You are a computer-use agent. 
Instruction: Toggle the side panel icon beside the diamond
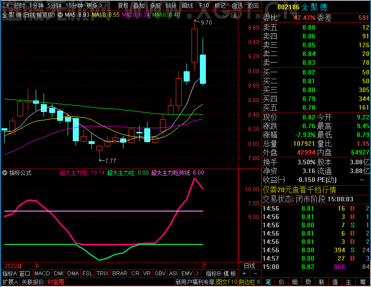point(234,15)
